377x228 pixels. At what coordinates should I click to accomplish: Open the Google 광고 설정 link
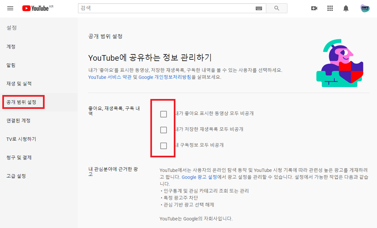coord(199,177)
